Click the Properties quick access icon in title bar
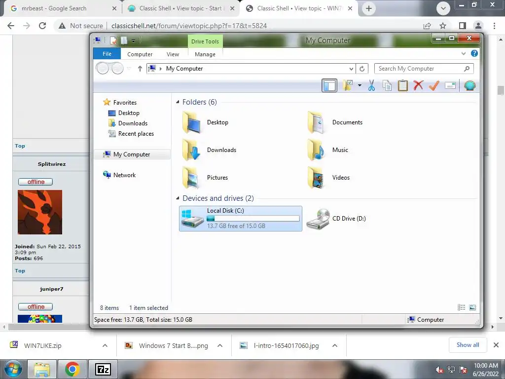The image size is (505, 379). [113, 40]
